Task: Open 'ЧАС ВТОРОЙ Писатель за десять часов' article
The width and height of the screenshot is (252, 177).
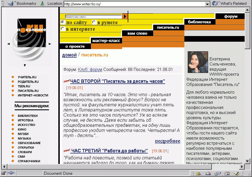Action: (118, 81)
